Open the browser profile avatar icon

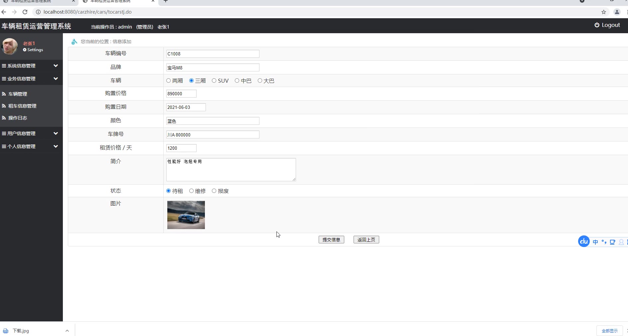coord(617,12)
